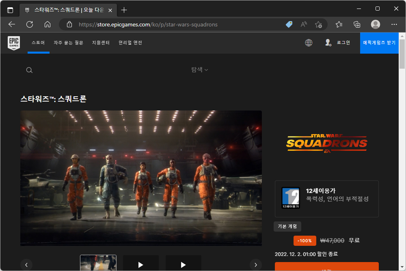Open the 지원센터 menu item
Viewport: 406px width, 271px height.
tap(101, 43)
